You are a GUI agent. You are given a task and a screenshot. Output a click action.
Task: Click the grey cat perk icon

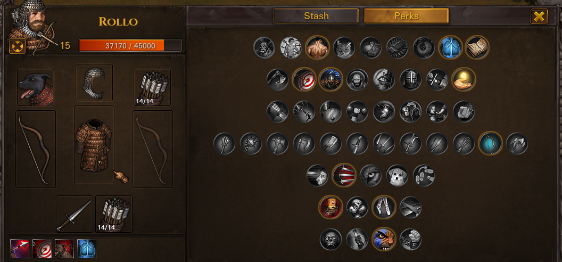(x=344, y=47)
